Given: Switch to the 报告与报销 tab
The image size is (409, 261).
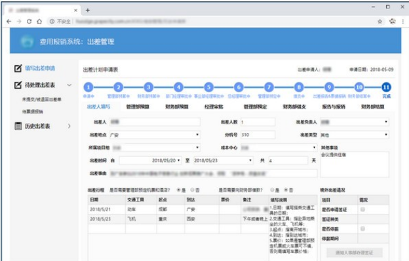Looking at the screenshot, I should click(x=334, y=107).
